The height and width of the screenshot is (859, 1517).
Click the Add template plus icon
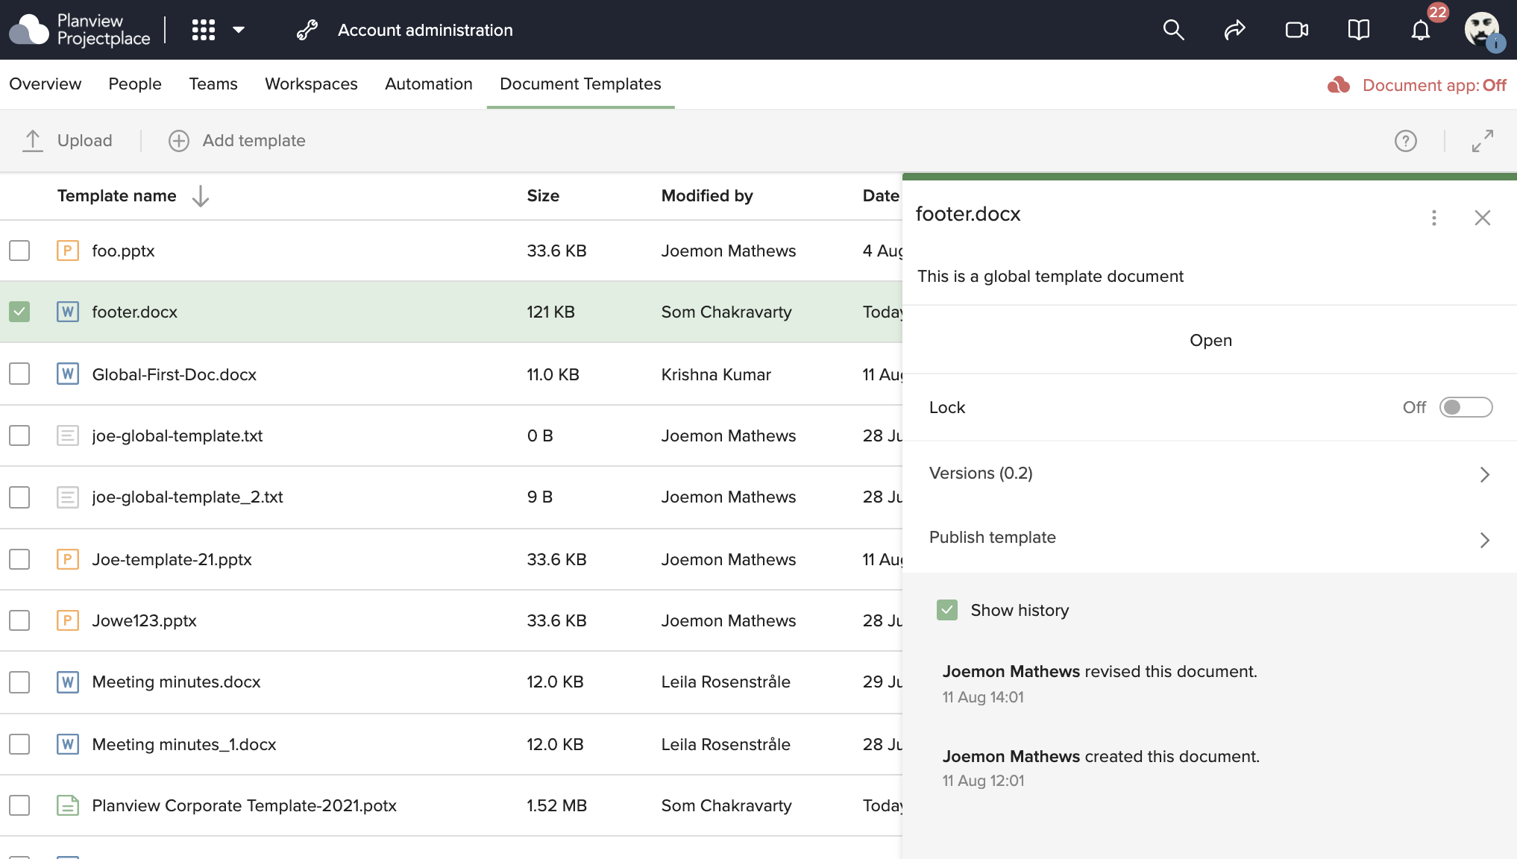coord(179,141)
